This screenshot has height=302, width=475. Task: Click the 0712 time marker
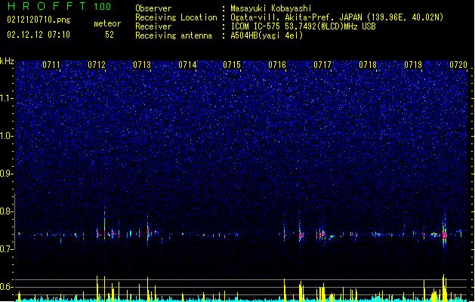[97, 65]
